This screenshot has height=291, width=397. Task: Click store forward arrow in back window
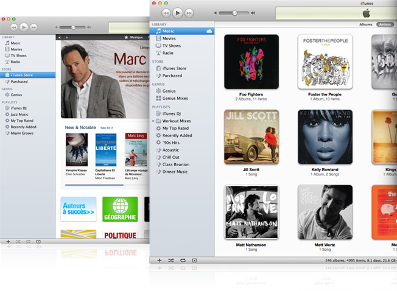(67, 37)
